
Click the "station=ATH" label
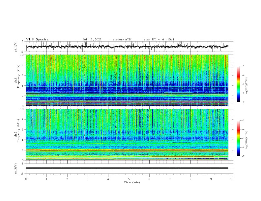pyautogui.click(x=122, y=39)
